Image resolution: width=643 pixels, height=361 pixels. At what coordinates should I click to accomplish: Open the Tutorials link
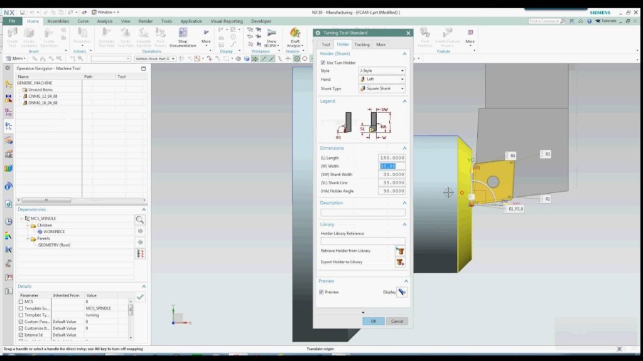(x=606, y=21)
